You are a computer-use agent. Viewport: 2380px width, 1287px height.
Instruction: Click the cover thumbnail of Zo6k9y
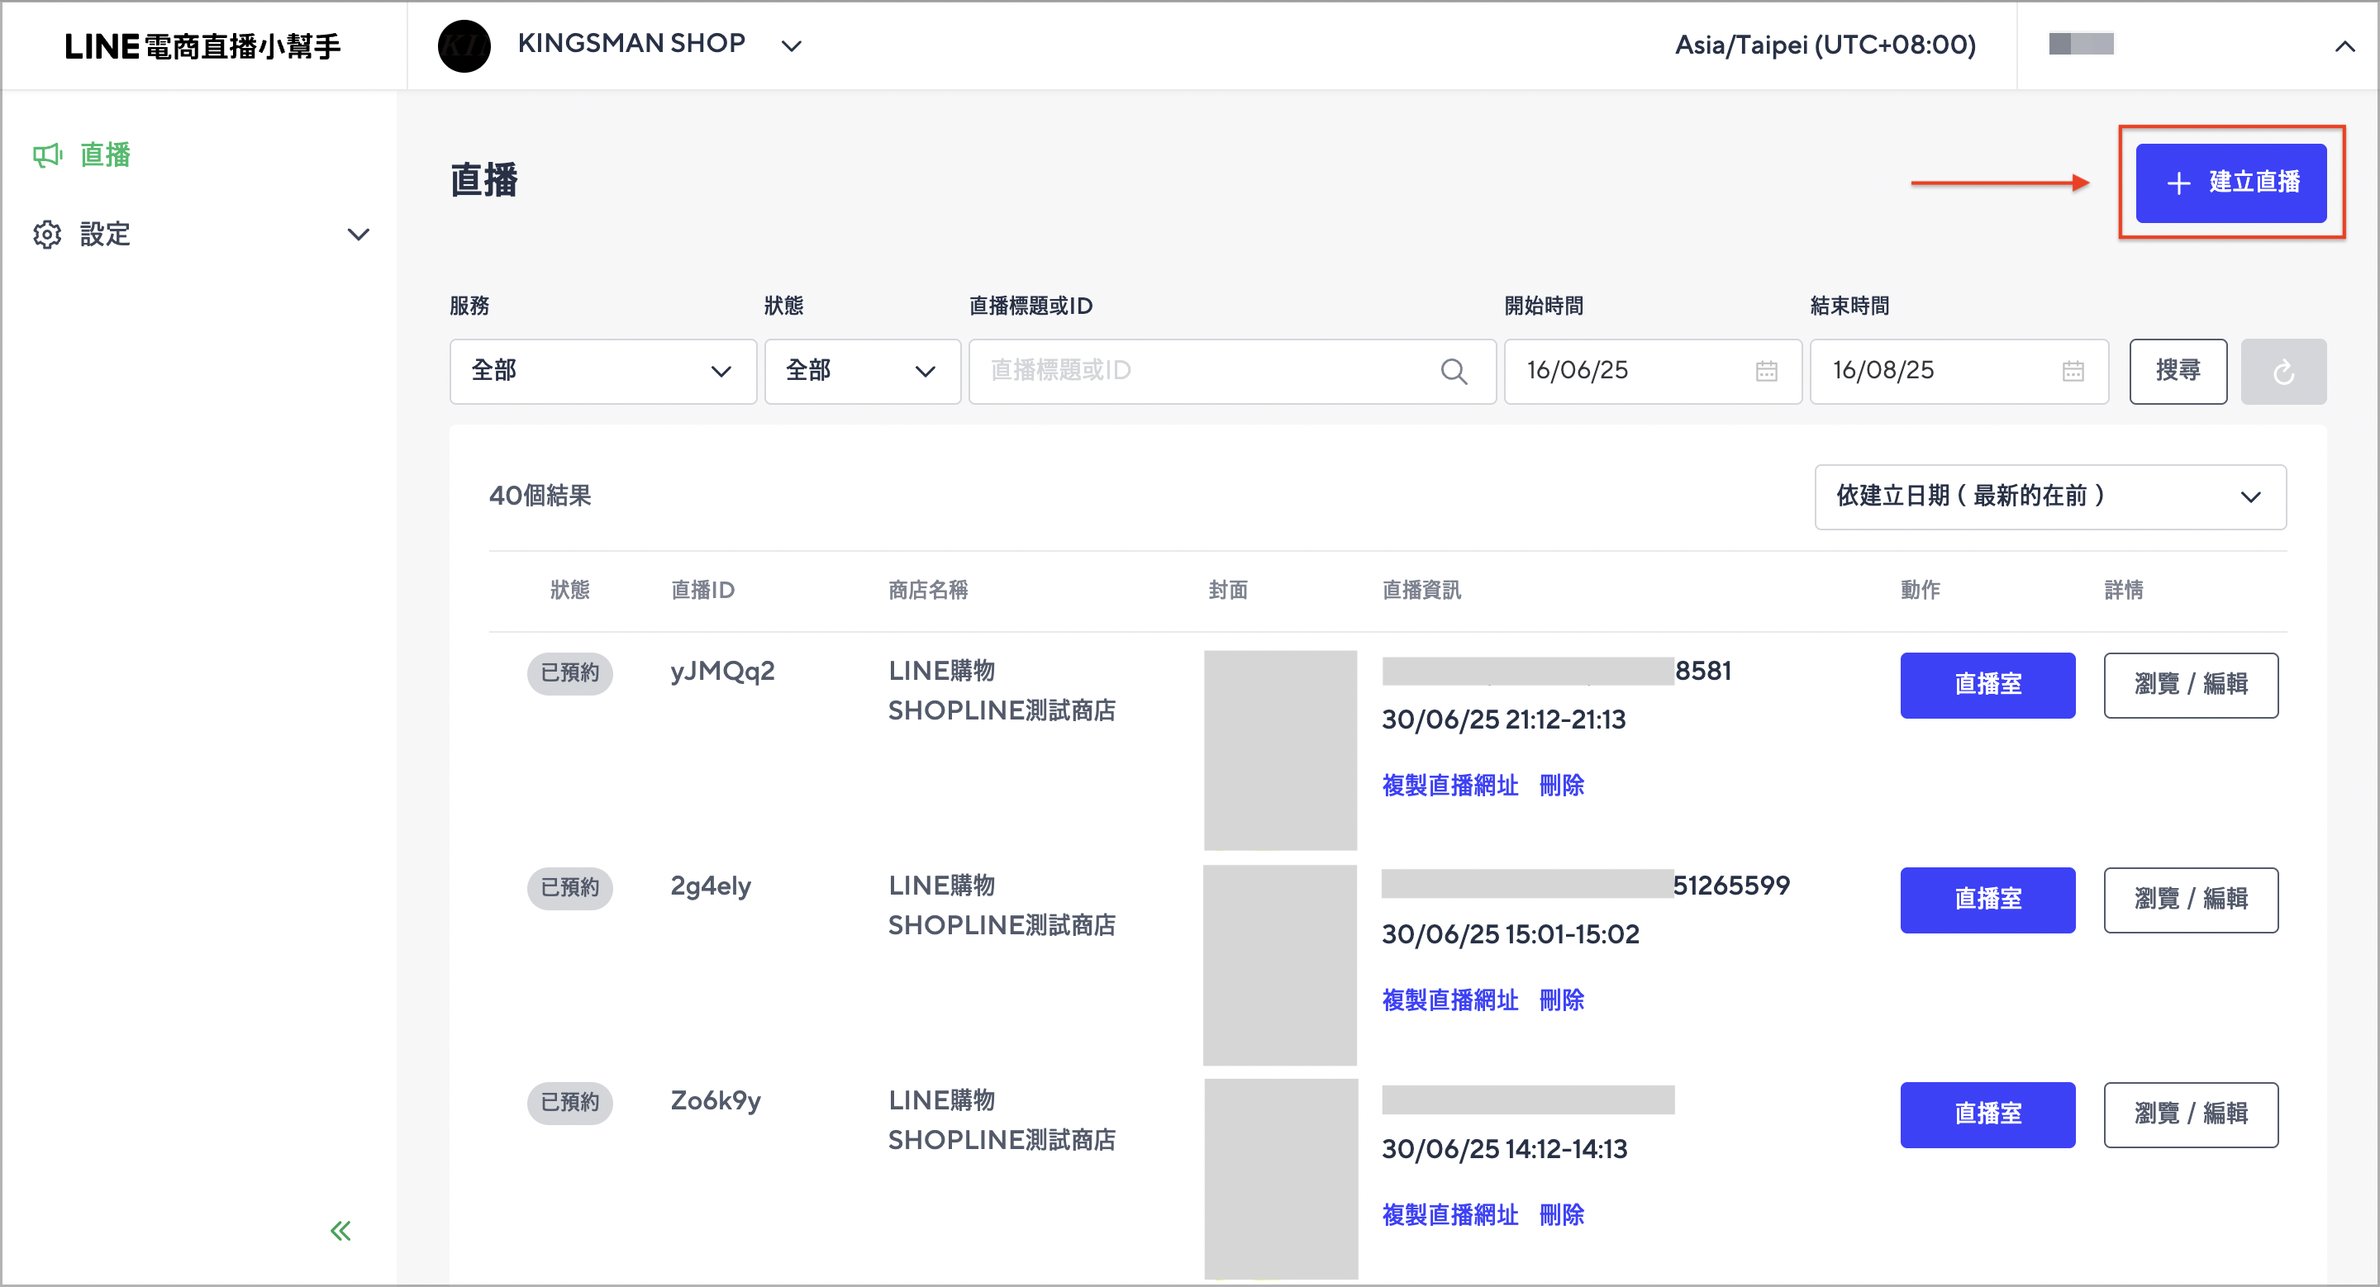tap(1281, 1179)
